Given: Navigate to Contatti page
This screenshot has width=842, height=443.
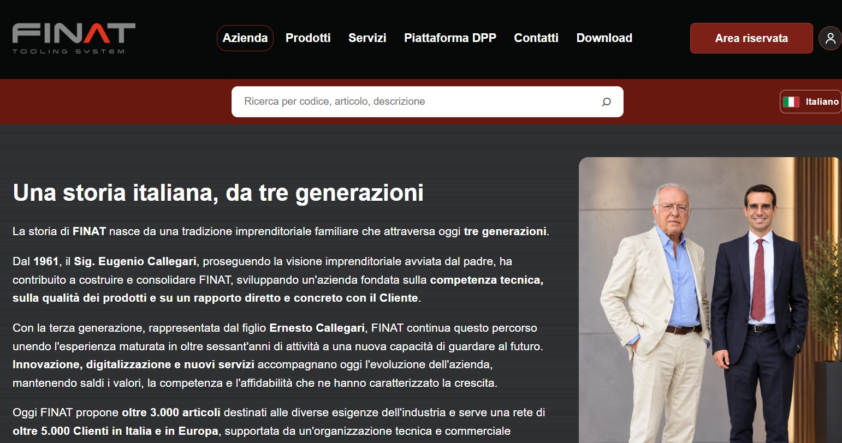Looking at the screenshot, I should [x=536, y=38].
